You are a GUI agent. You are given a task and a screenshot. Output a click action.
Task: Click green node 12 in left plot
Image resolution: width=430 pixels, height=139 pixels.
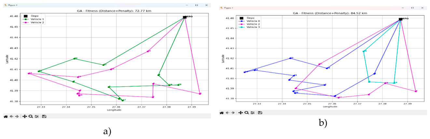(x=74, y=59)
